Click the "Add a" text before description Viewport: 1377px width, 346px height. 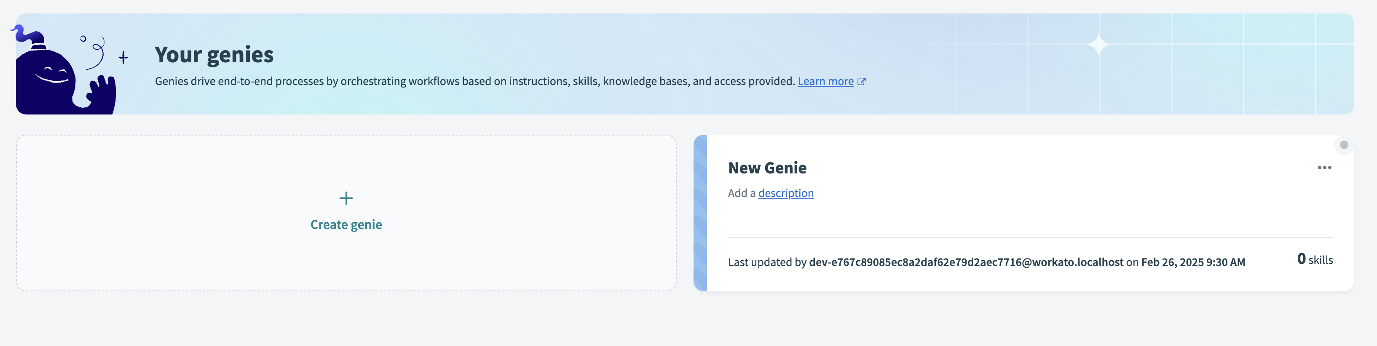742,193
